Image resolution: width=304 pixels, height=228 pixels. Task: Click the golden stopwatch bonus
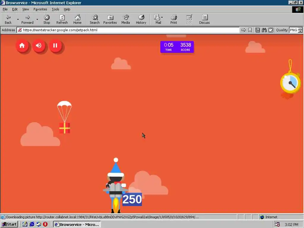coord(290,83)
